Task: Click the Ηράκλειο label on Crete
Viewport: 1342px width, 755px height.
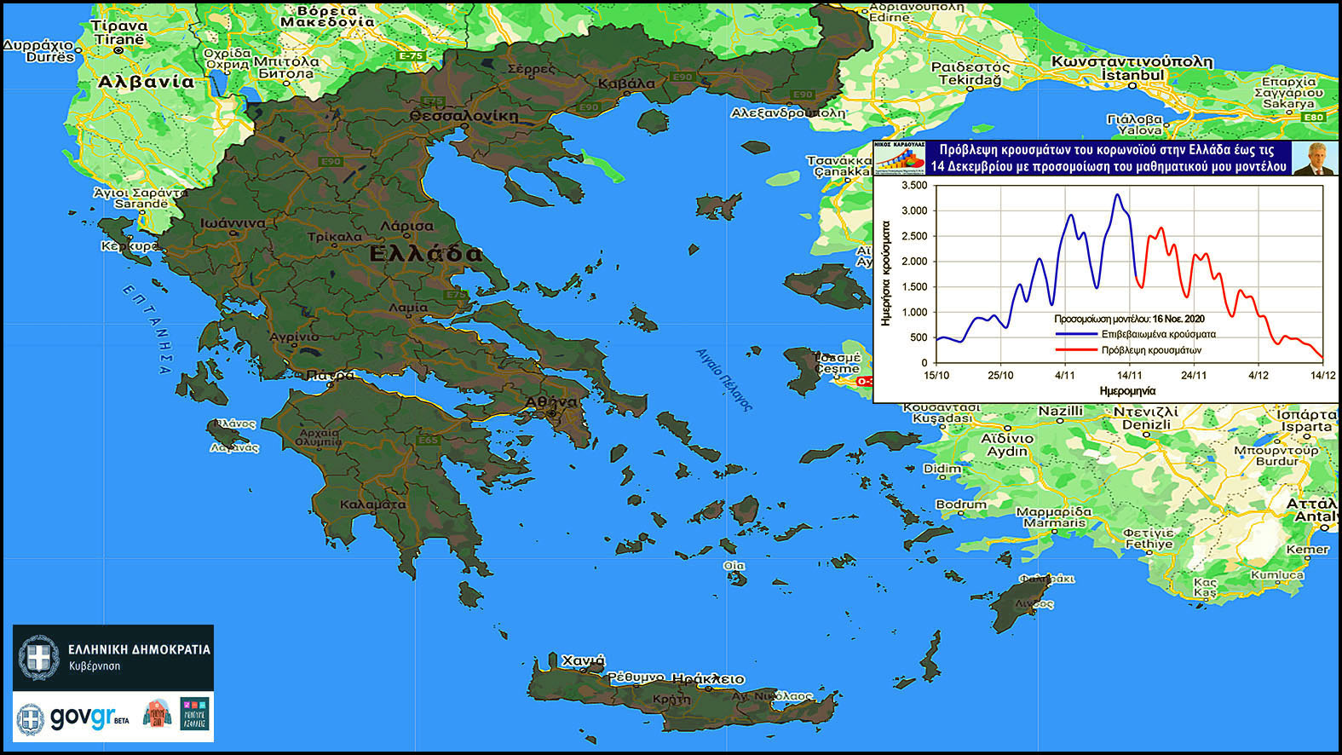Action: coord(708,679)
